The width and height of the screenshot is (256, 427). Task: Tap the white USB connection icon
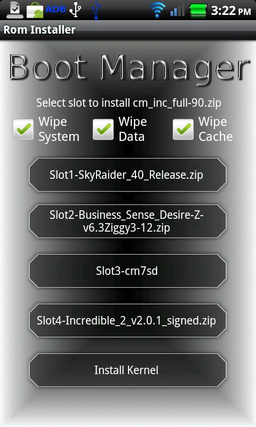click(75, 10)
